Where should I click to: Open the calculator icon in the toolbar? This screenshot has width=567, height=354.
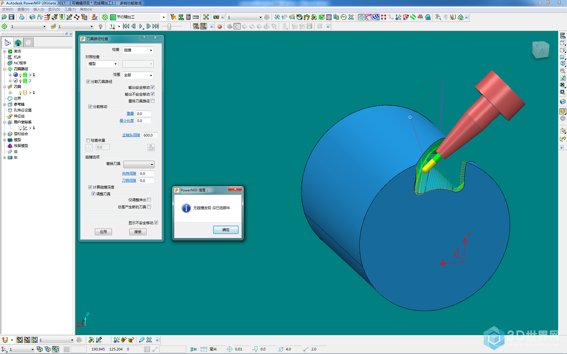[188, 17]
